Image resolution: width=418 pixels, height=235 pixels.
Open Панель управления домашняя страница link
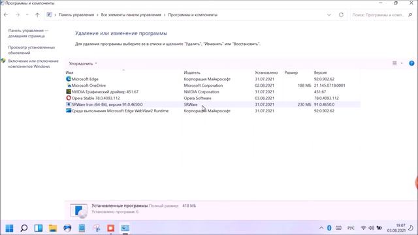click(28, 33)
